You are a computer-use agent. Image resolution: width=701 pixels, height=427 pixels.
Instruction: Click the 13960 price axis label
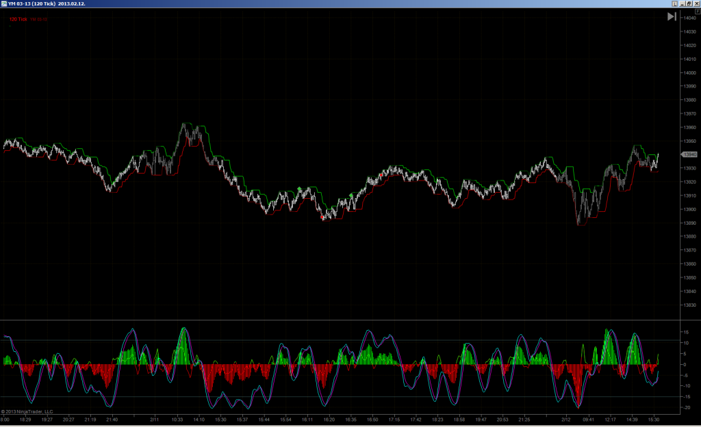[689, 127]
